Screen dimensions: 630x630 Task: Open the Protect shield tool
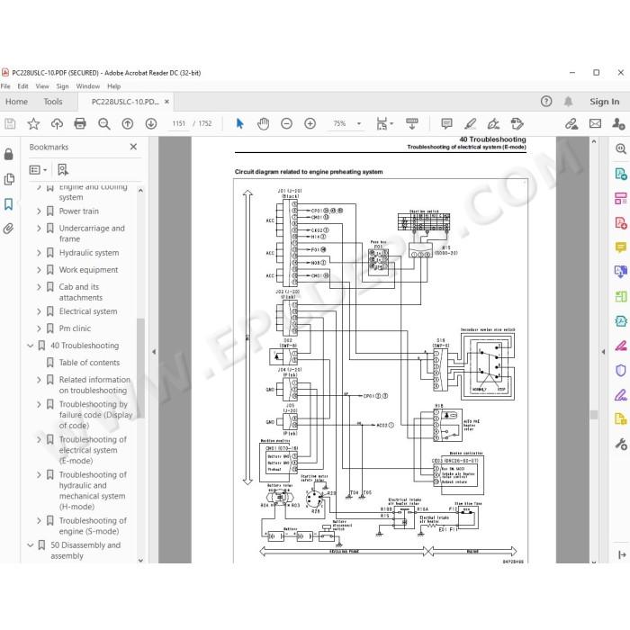[621, 370]
